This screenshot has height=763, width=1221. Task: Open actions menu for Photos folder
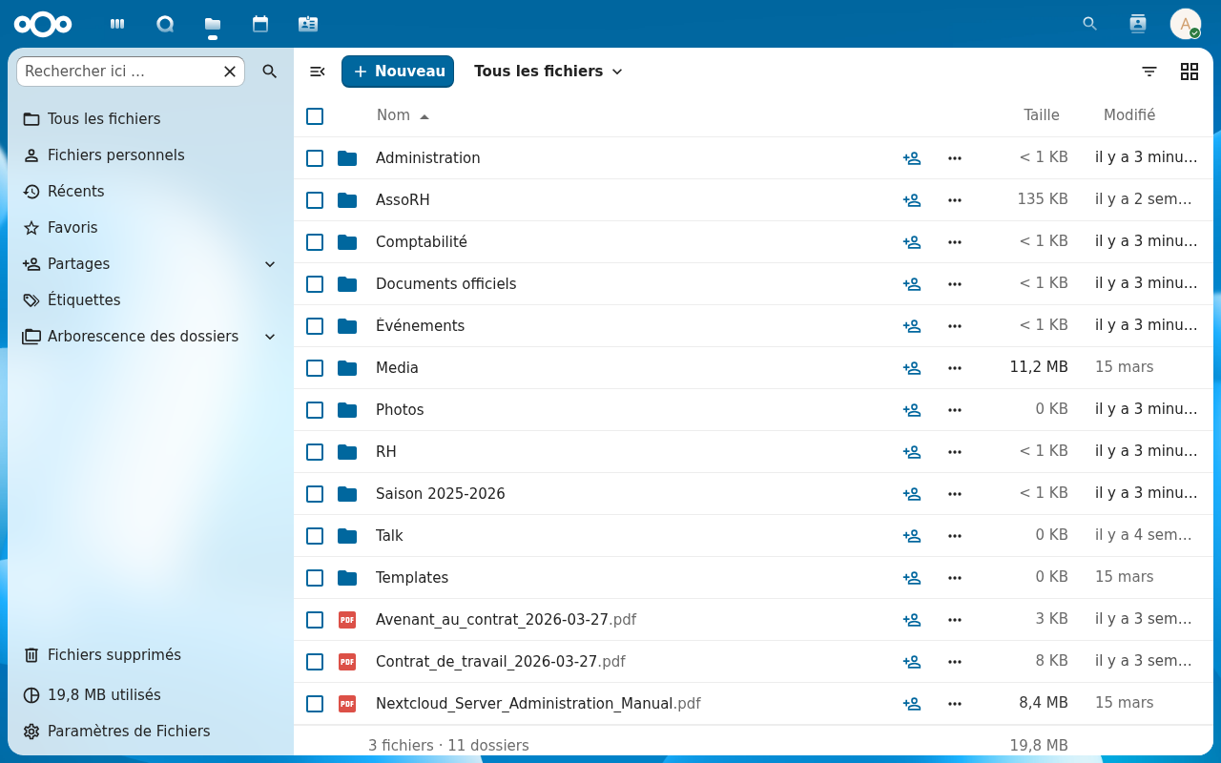pos(955,410)
